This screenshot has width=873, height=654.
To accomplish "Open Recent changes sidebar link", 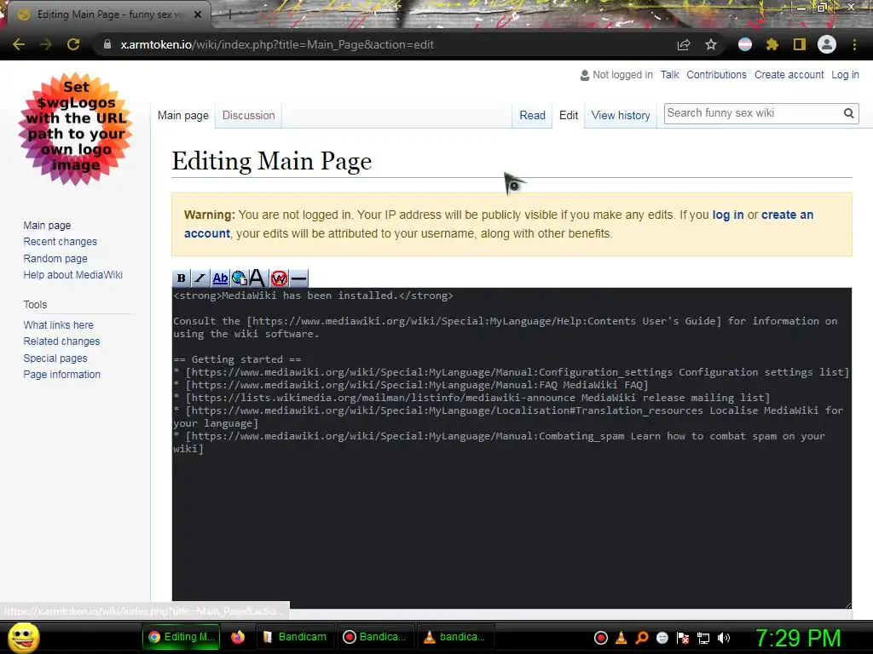I will (x=61, y=241).
